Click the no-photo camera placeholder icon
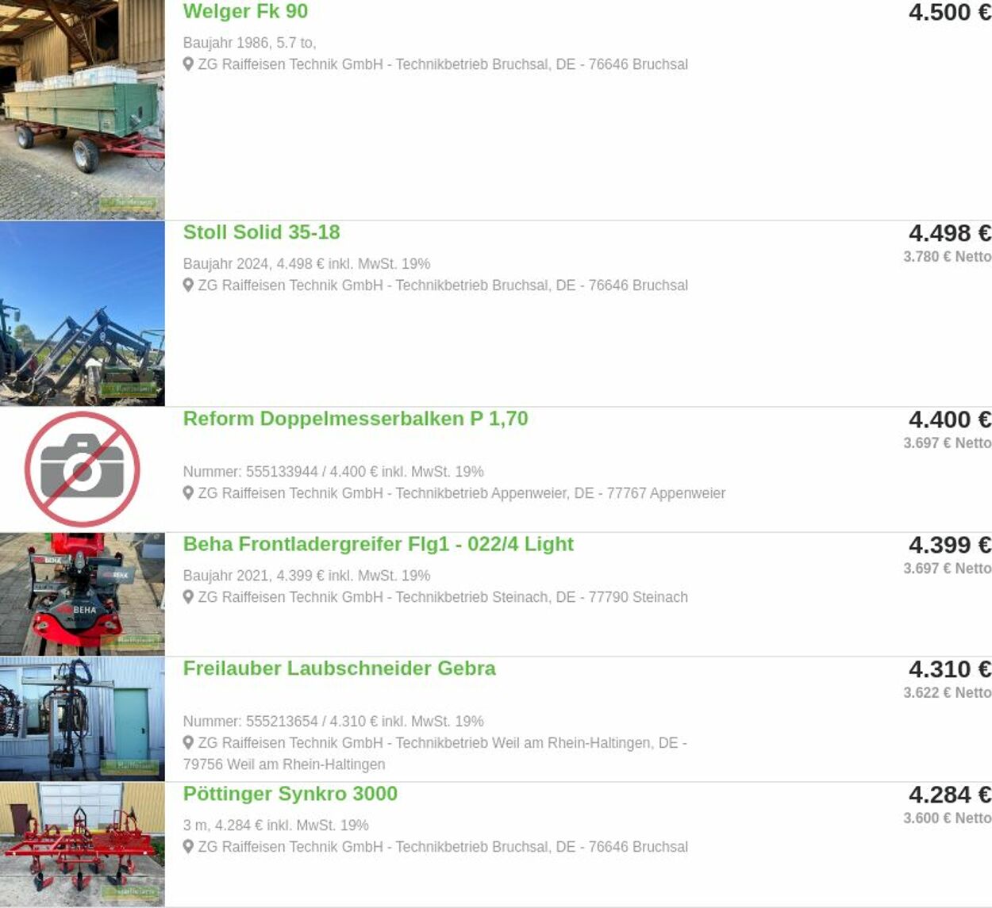 [83, 469]
